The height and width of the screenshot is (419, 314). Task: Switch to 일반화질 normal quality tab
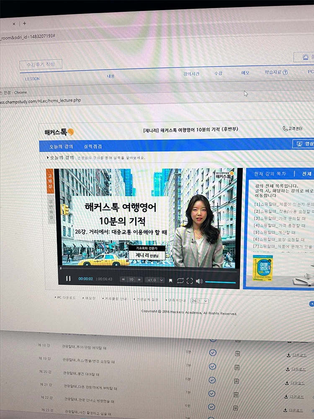[x=51, y=209]
